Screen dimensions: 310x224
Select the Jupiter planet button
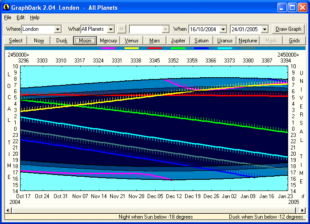pos(178,41)
